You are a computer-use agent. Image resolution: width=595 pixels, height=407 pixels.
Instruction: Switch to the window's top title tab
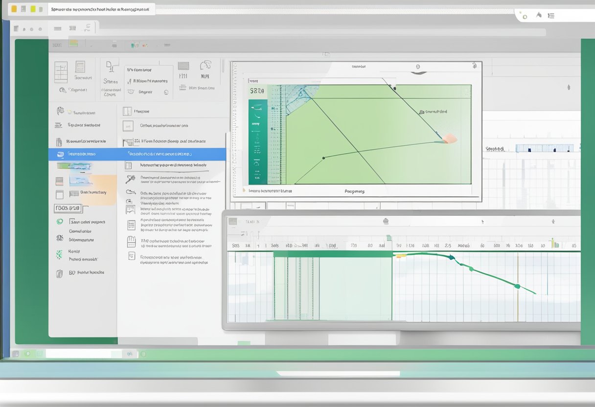click(x=101, y=9)
